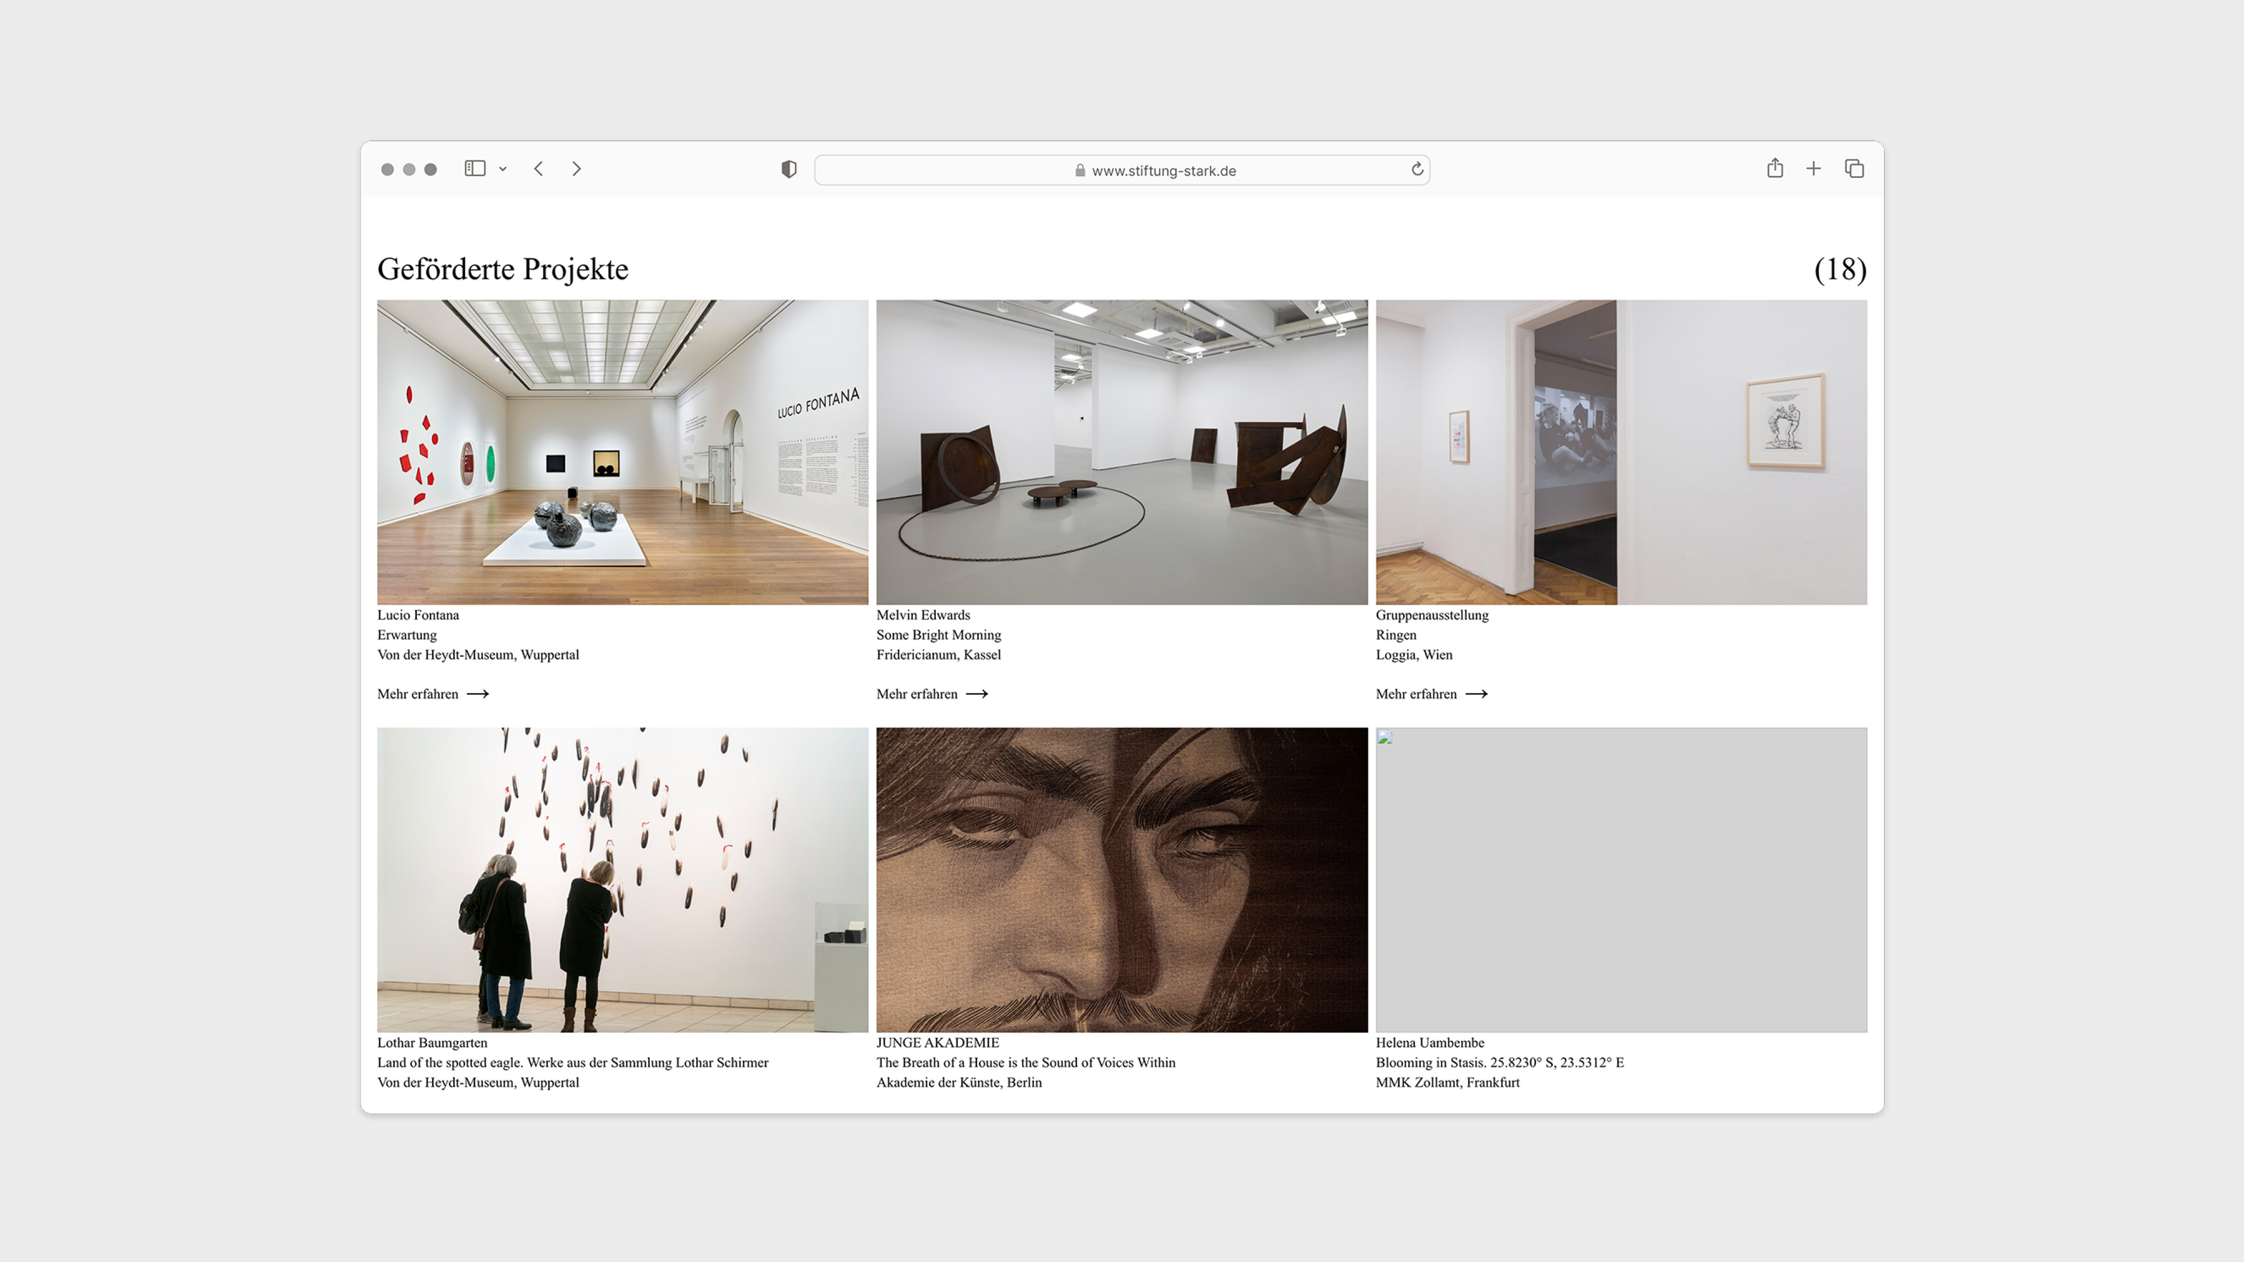
Task: Open the Ringen Loggia Wien photo
Action: click(x=1621, y=452)
